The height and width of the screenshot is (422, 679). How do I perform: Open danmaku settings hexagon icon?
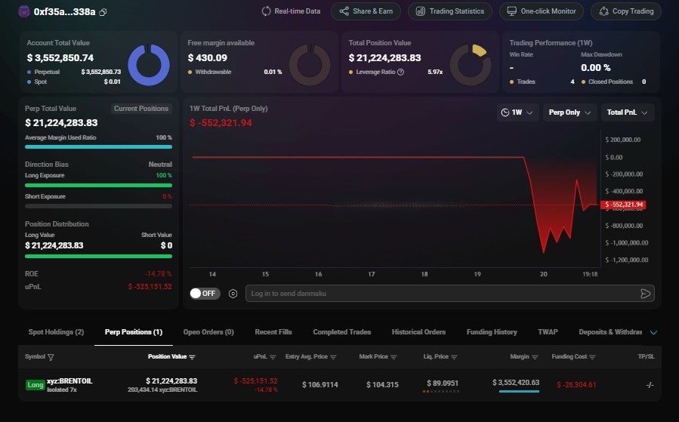(x=233, y=294)
